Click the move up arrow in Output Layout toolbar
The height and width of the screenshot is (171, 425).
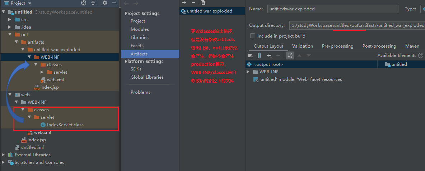299,55
